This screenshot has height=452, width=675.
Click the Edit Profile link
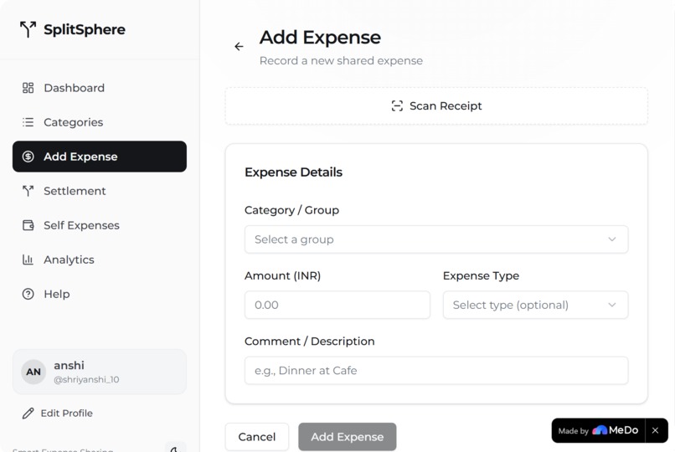pos(58,413)
